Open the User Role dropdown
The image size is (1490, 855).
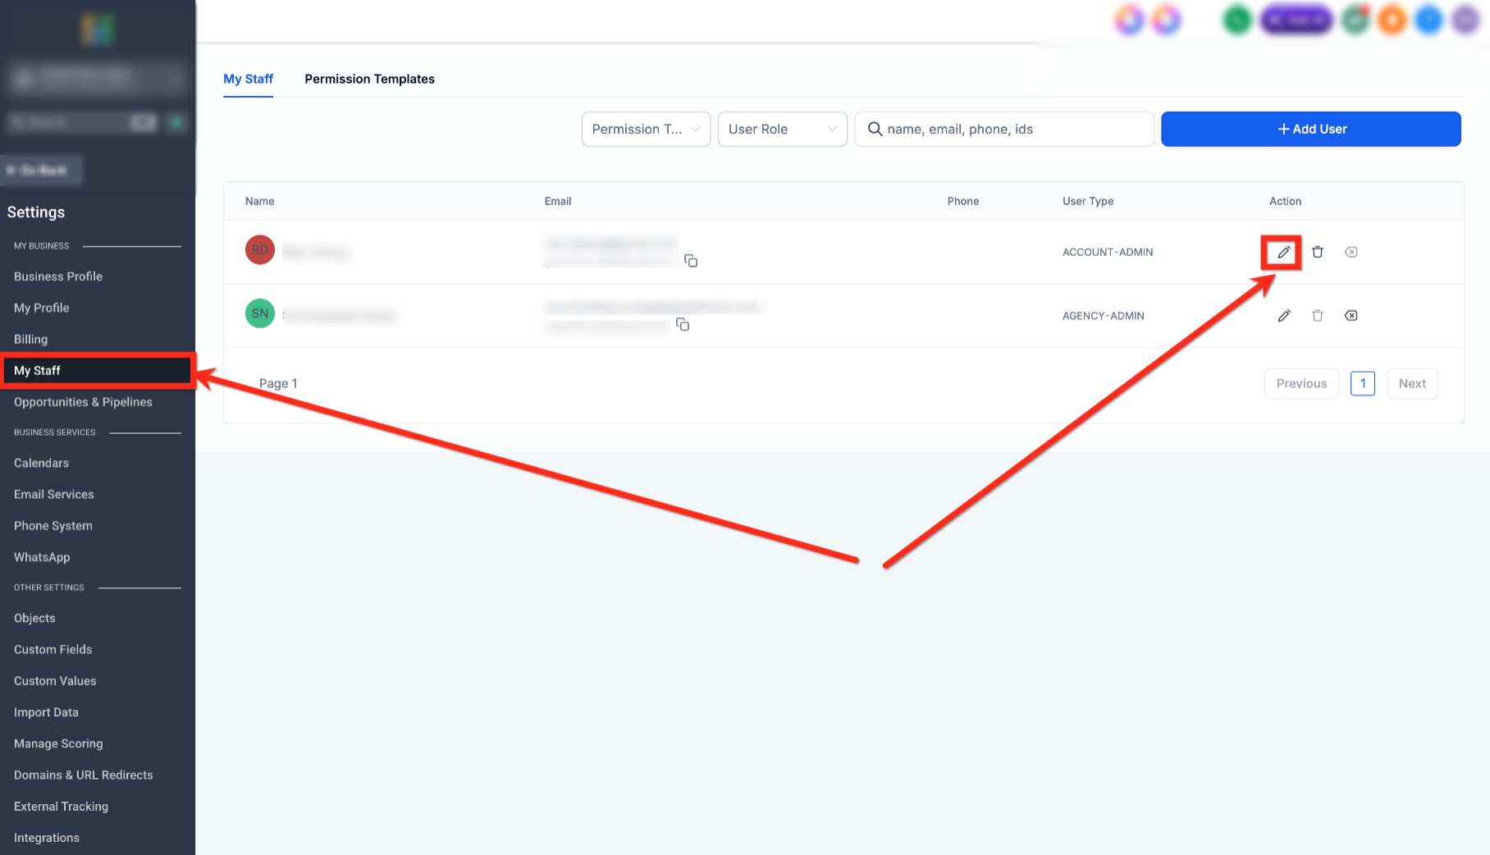(x=782, y=129)
